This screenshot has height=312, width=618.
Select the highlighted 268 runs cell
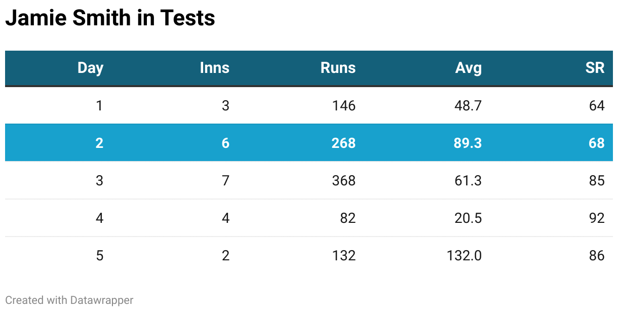pos(343,143)
